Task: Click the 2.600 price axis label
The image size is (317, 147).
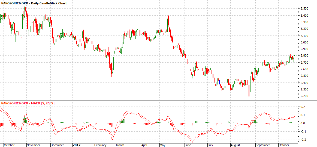Action: (304, 69)
